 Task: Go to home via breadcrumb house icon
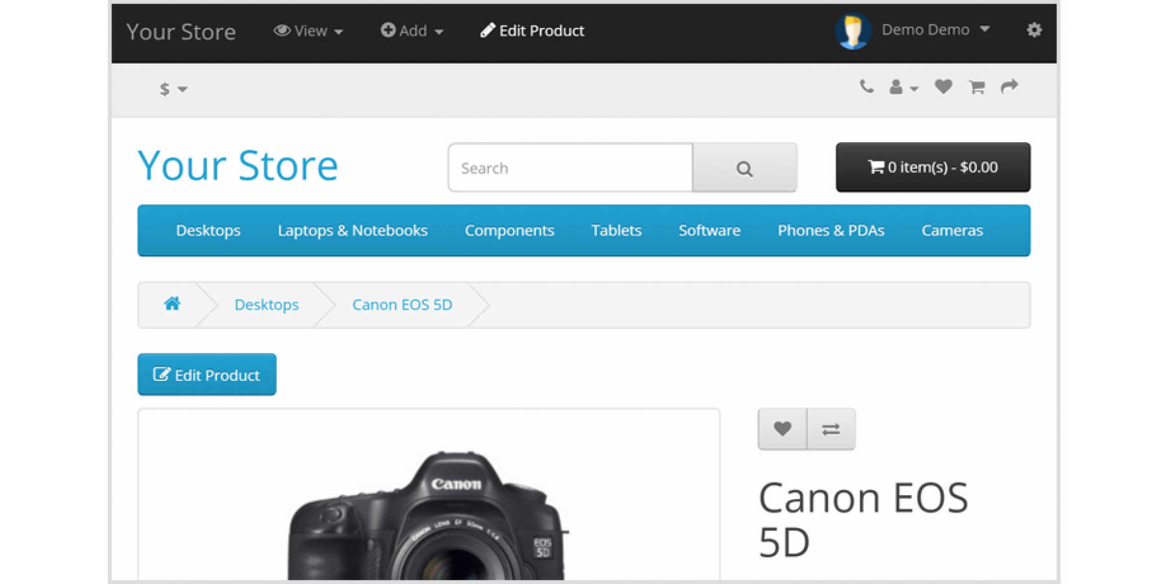[172, 304]
